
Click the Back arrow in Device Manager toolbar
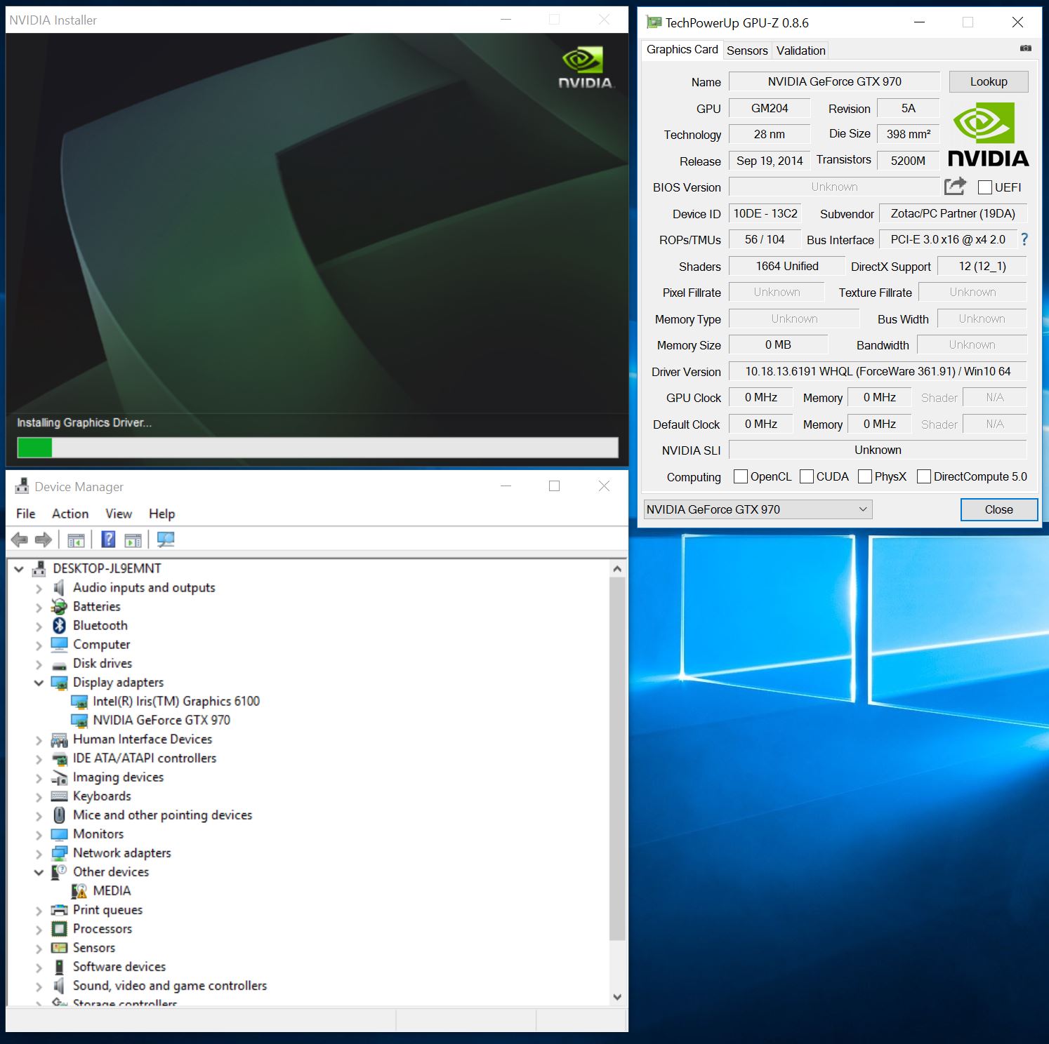tap(20, 540)
